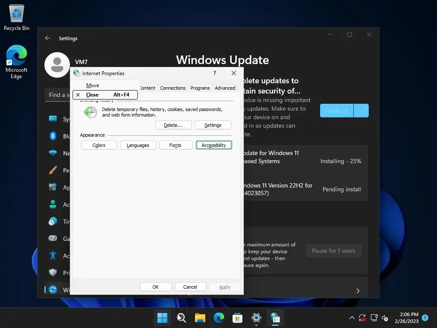Click Install all in Windows Update
437x328 pixels.
click(337, 111)
